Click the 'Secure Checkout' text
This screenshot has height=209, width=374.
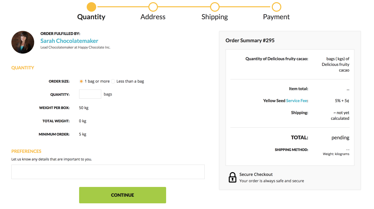[x=256, y=174]
